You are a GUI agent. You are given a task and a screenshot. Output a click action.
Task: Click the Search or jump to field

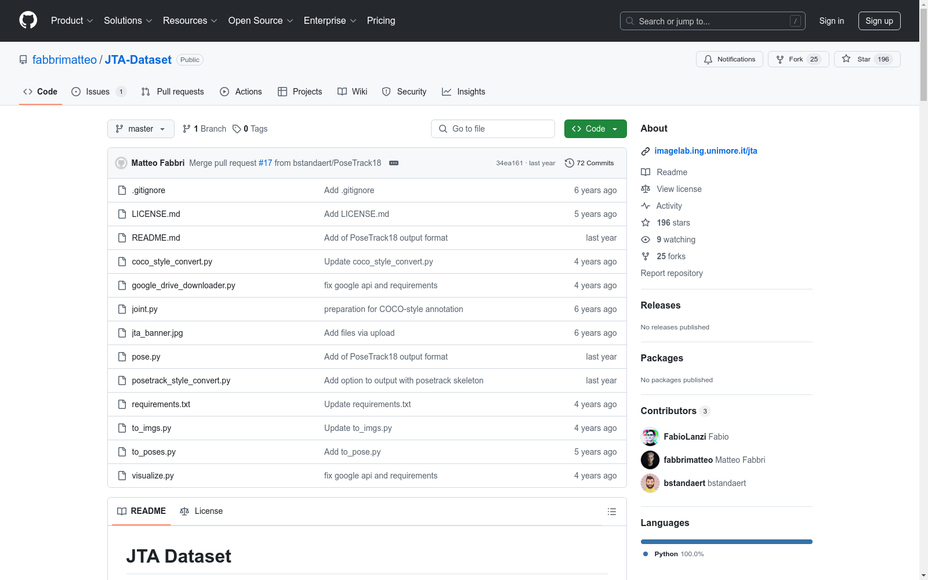pyautogui.click(x=713, y=21)
